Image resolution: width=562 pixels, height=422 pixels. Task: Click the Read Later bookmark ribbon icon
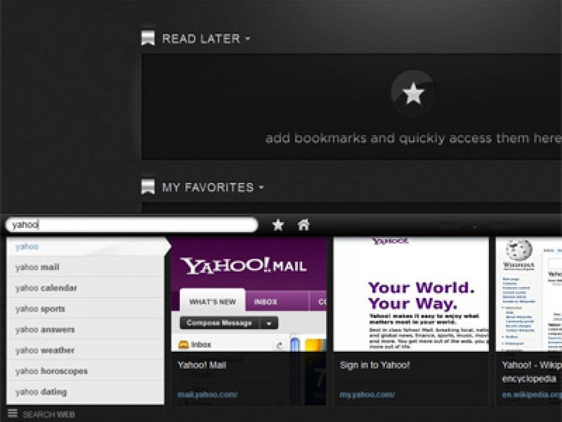[148, 38]
